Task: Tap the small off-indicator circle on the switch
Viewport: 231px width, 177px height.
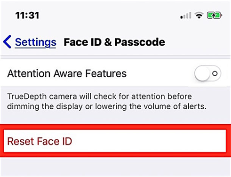Action: point(215,73)
